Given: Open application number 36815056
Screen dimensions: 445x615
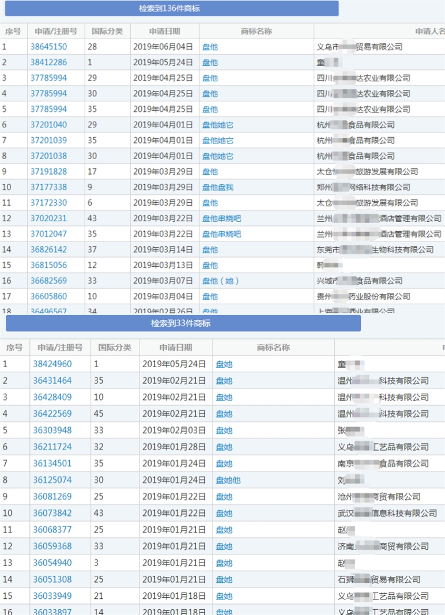Looking at the screenshot, I should click(48, 265).
